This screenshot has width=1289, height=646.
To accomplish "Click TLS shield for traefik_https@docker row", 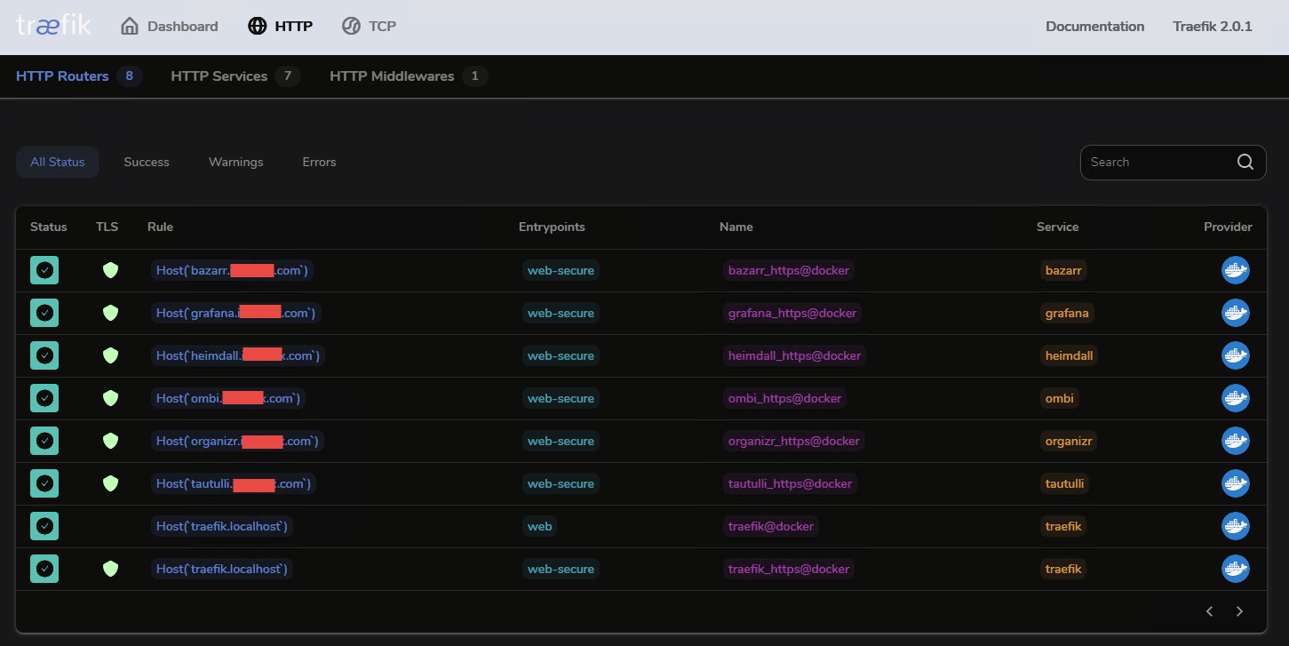I will point(110,569).
